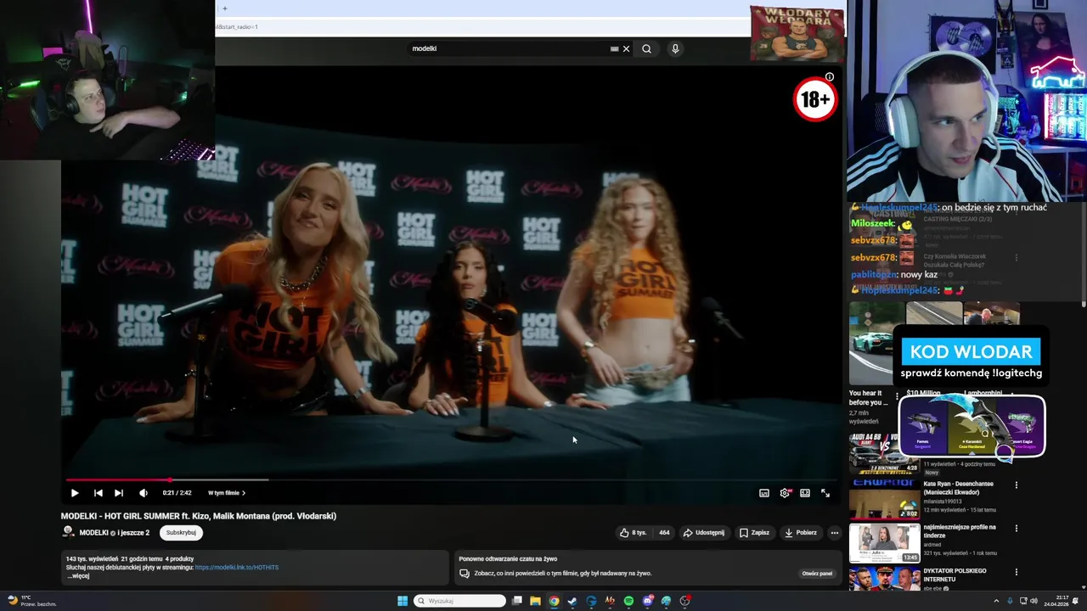The width and height of the screenshot is (1087, 611).
Task: Open notification center bell icon
Action: click(x=1076, y=601)
